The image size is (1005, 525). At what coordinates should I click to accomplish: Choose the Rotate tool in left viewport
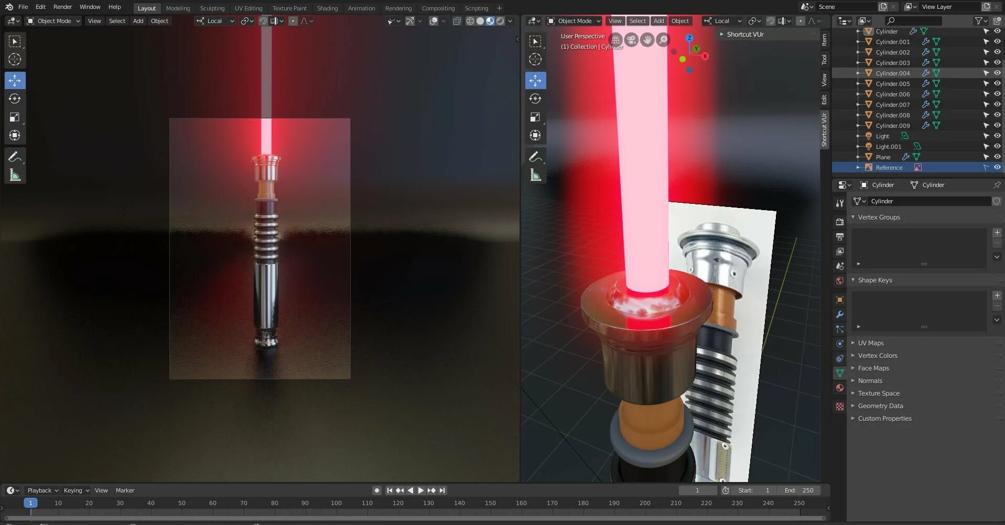[15, 99]
